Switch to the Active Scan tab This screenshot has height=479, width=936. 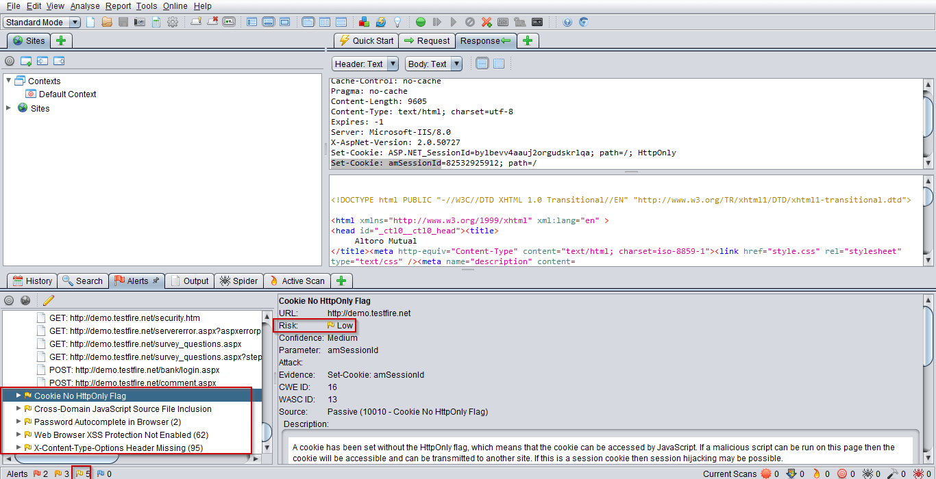(x=297, y=281)
